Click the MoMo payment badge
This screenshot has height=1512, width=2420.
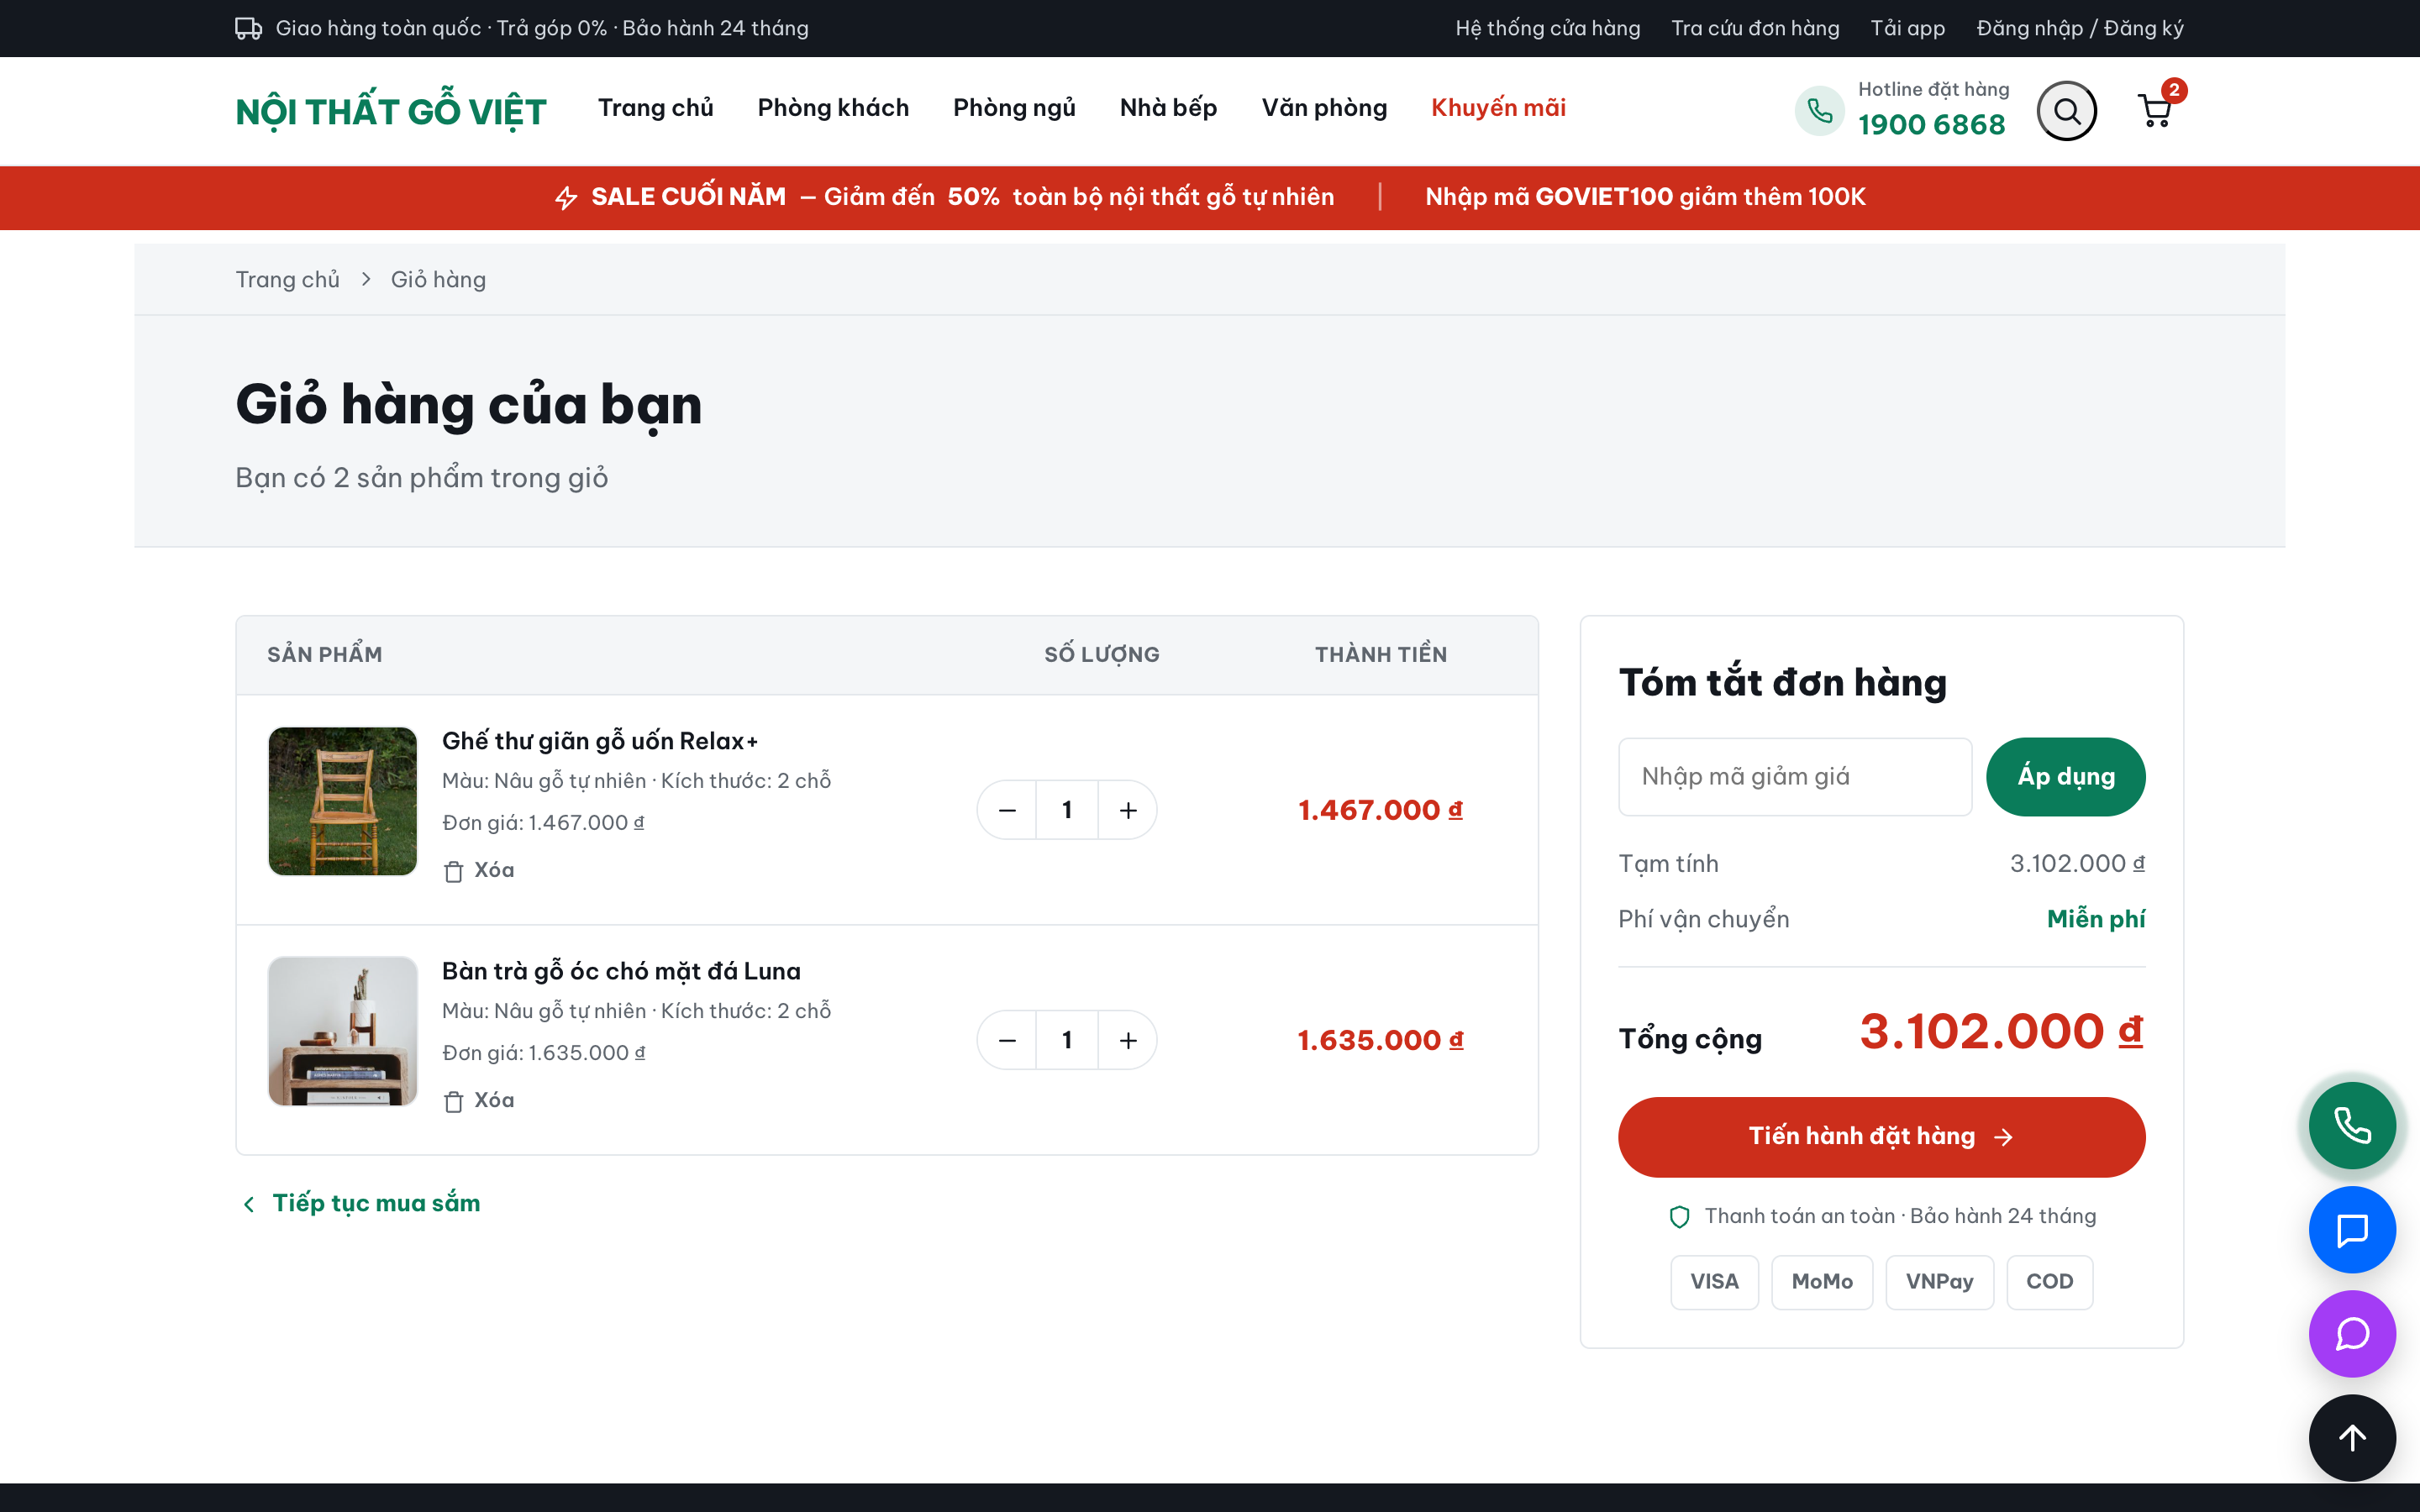[1822, 1282]
